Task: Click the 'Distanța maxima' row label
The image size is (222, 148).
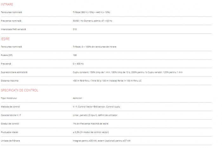Action: [10, 81]
